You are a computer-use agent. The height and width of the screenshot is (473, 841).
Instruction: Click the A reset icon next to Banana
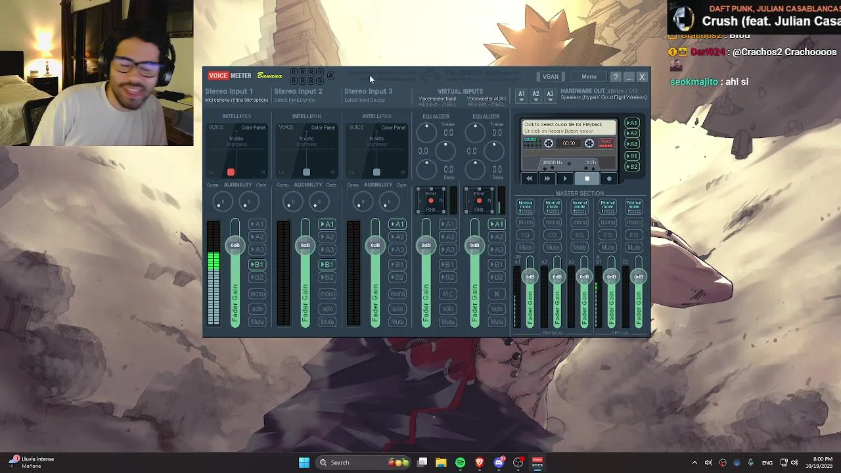[330, 76]
